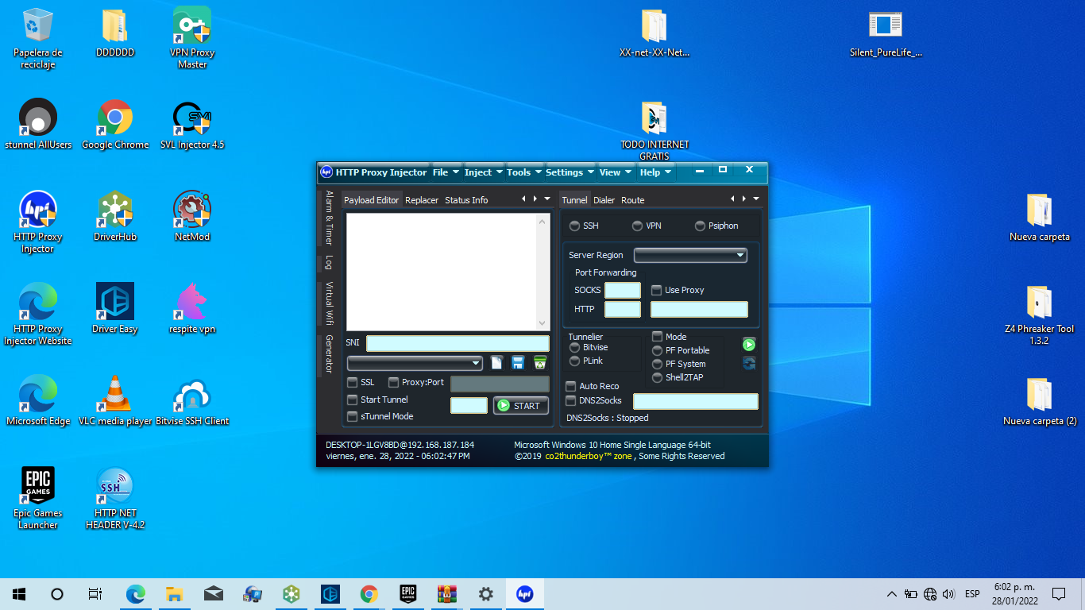The width and height of the screenshot is (1085, 610).
Task: Click the blue floppy save icon
Action: (x=518, y=363)
